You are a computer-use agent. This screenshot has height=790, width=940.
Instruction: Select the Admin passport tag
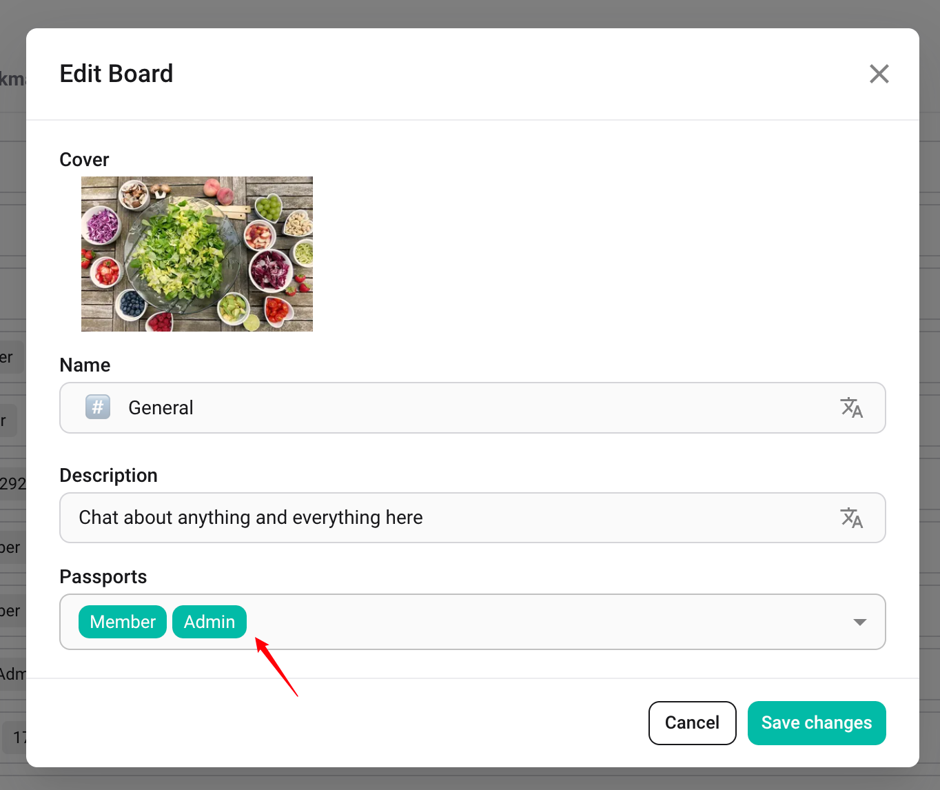(x=210, y=622)
